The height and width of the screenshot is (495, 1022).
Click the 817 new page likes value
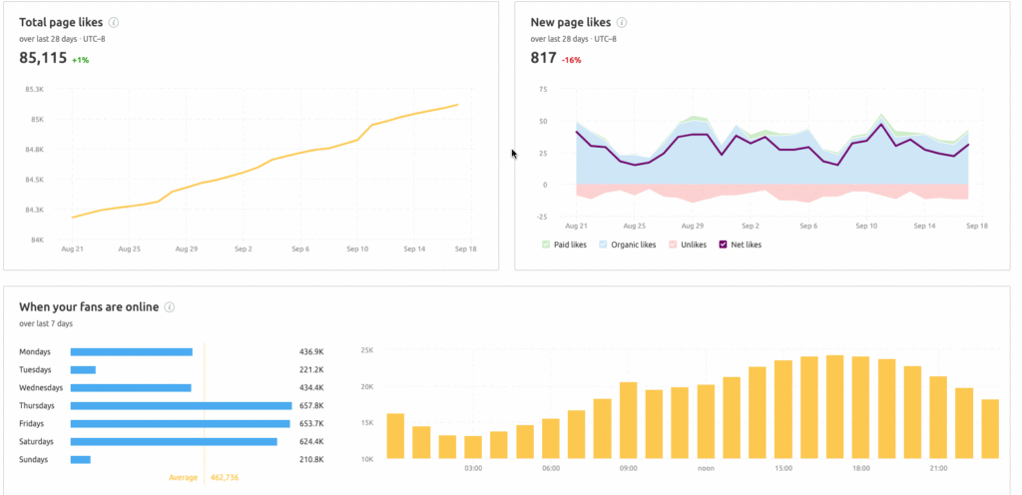[x=542, y=58]
